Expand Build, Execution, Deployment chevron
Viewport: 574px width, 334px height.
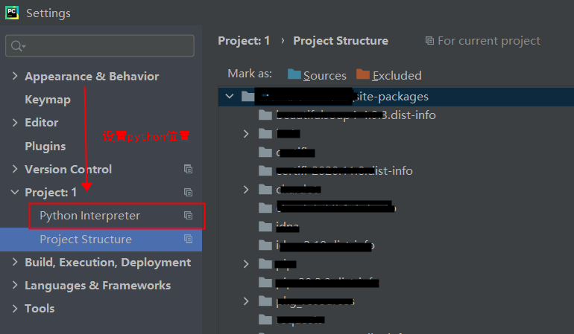point(15,262)
